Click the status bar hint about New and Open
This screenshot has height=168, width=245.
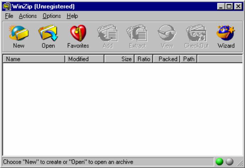pyautogui.click(x=68, y=162)
